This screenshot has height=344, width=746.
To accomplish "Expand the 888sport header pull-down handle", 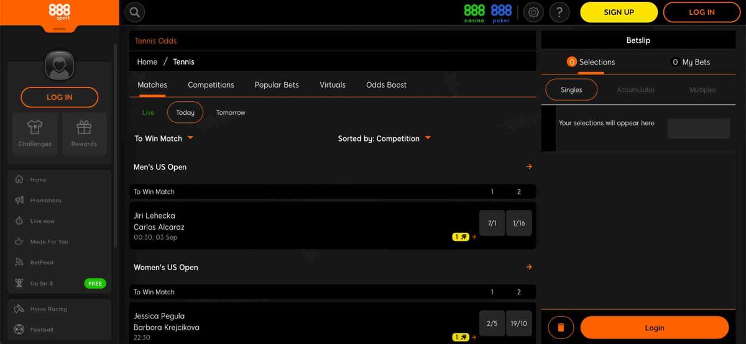I will click(60, 28).
